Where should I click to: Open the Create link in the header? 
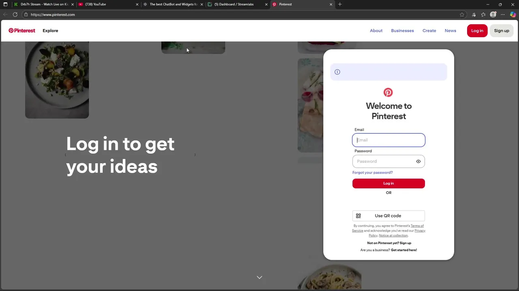pyautogui.click(x=429, y=31)
